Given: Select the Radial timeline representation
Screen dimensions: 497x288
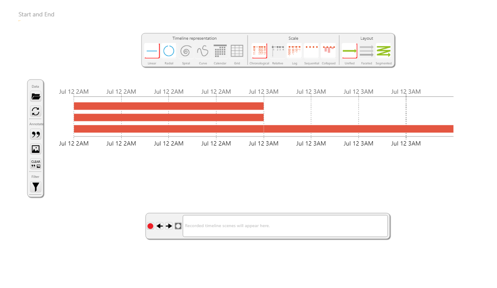Looking at the screenshot, I should point(169,51).
